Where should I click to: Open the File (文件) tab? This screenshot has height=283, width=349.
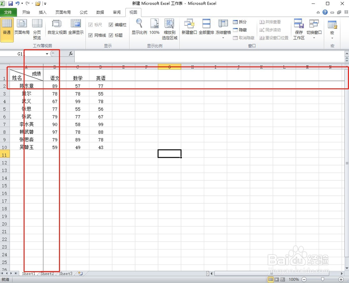[8, 12]
